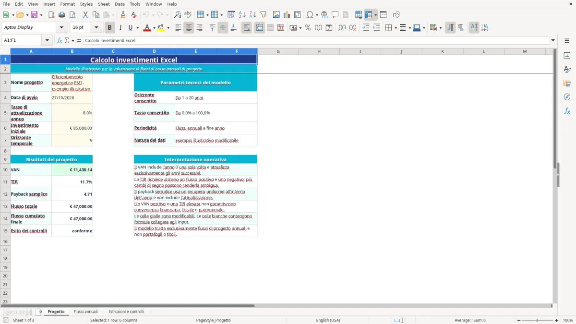Open the File menu
Image resolution: width=576 pixels, height=324 pixels.
click(6, 4)
